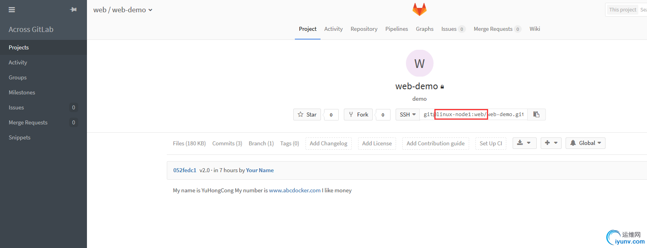Click the GitLab fox logo
This screenshot has width=647, height=248.
click(x=419, y=9)
